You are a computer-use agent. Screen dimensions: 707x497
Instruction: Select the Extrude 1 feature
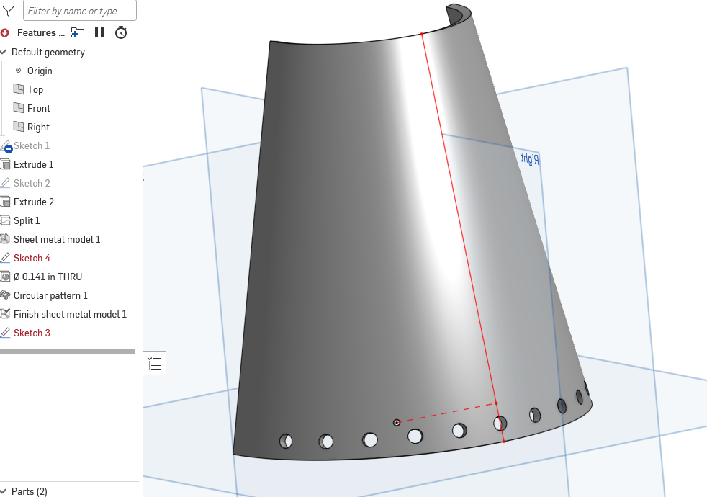(x=33, y=164)
